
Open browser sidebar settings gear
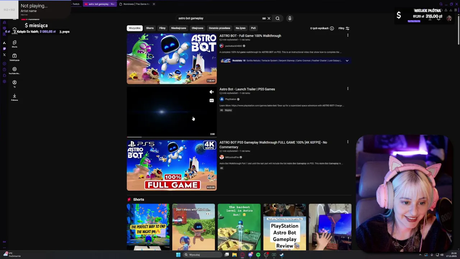[4, 82]
